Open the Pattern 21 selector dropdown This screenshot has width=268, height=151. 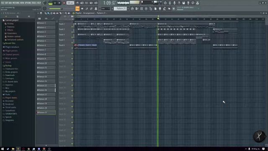(x=120, y=8)
